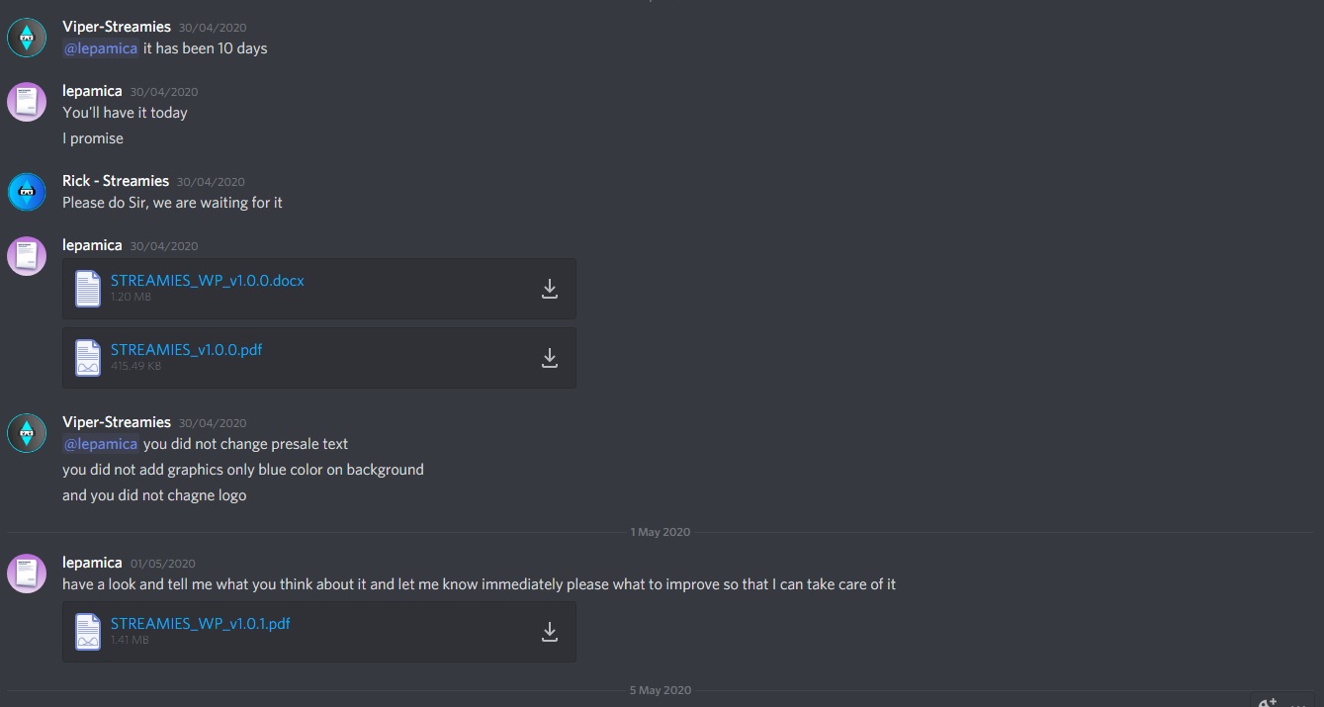The image size is (1324, 707).
Task: Open the STREAMIES_v1.0.0.pdf file link
Action: click(x=187, y=350)
